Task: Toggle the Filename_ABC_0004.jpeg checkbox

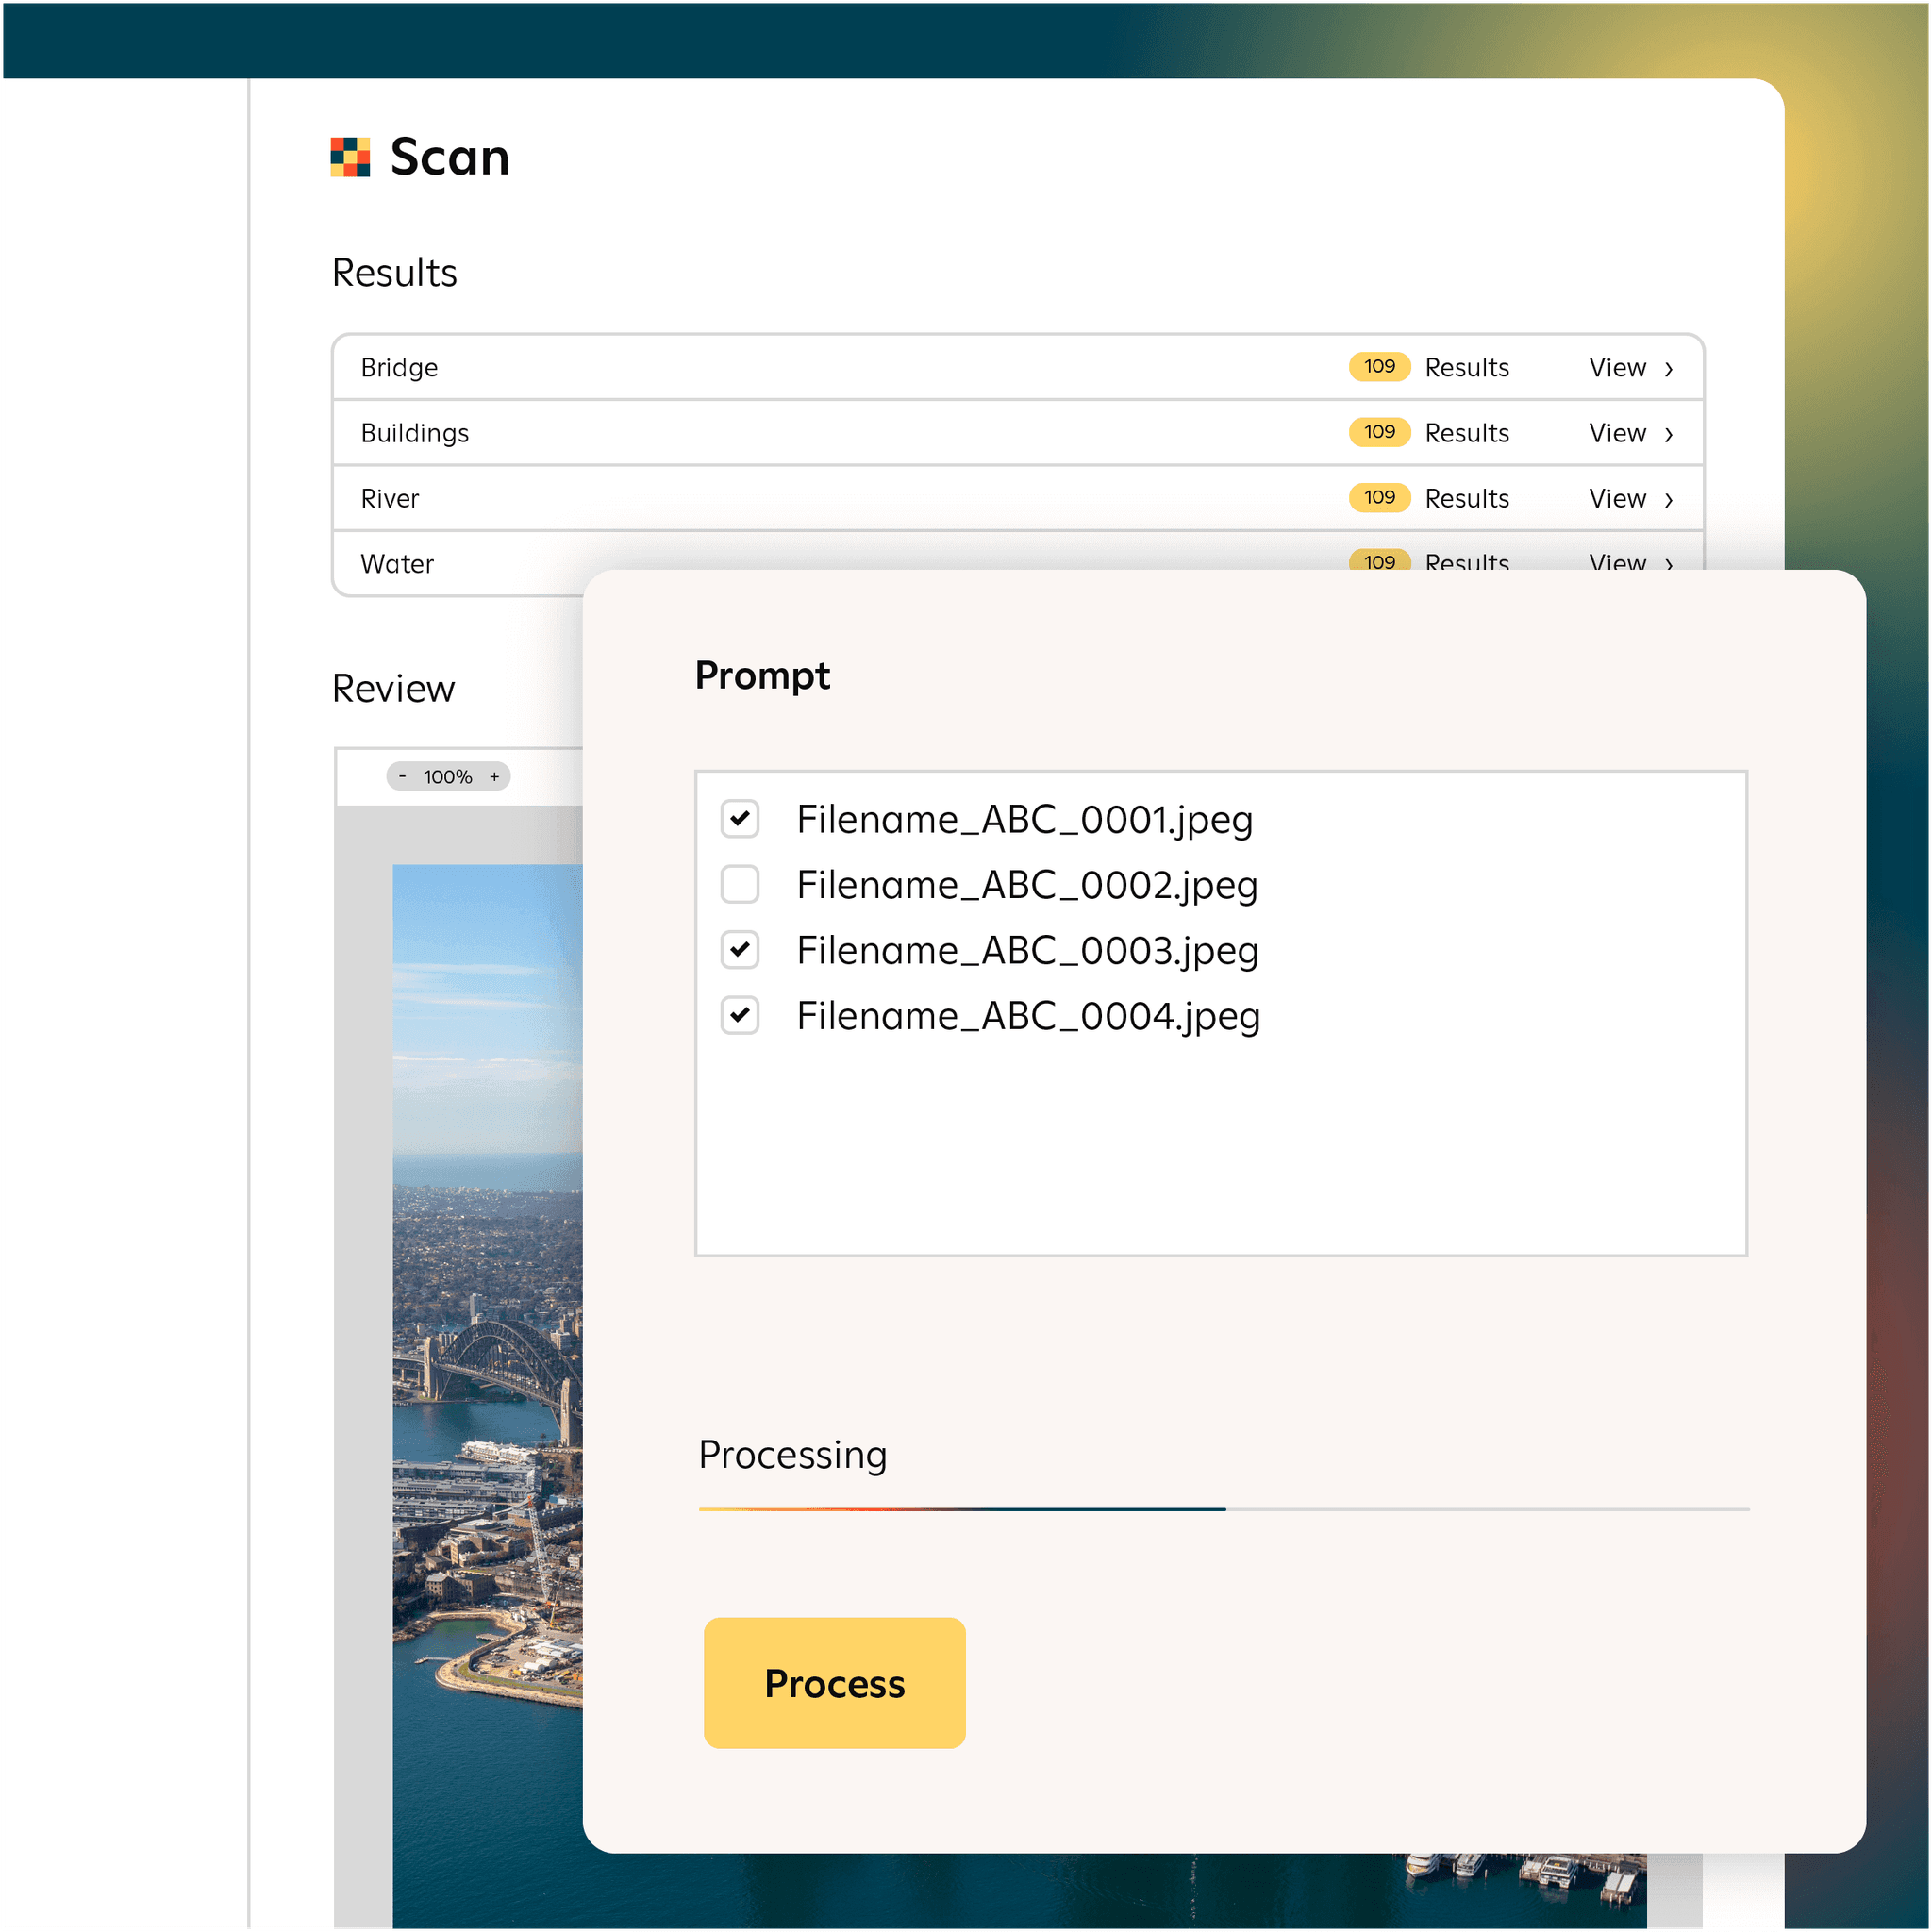Action: point(740,1016)
